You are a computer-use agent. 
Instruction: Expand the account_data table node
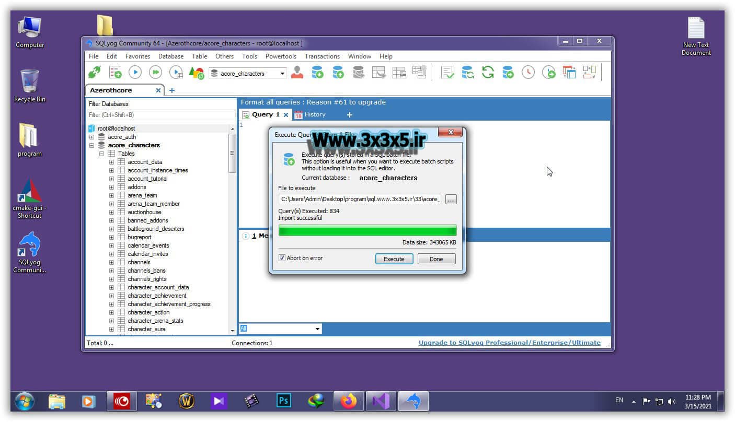(x=111, y=162)
